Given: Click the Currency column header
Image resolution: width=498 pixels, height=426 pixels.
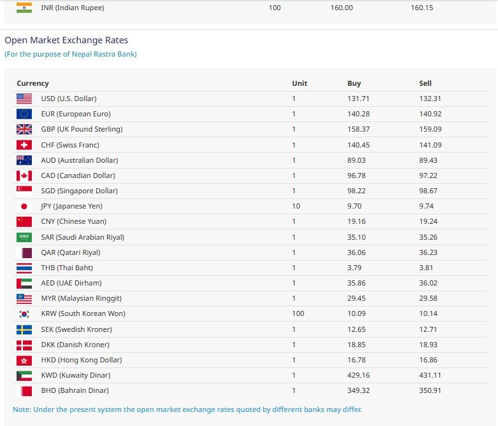Looking at the screenshot, I should (32, 83).
